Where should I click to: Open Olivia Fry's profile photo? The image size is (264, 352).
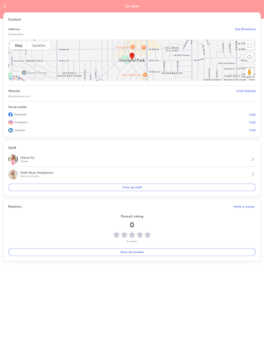pyautogui.click(x=13, y=159)
